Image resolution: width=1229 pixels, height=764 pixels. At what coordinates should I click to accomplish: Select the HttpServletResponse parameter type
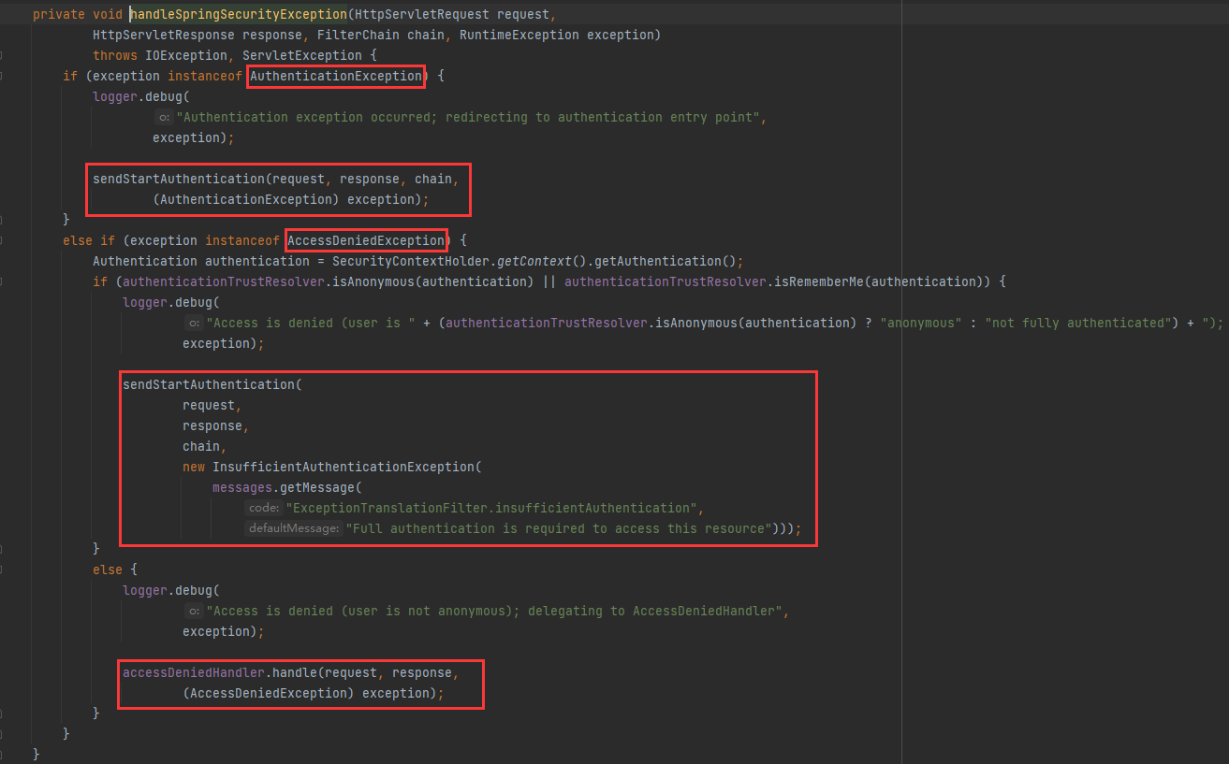(x=164, y=35)
